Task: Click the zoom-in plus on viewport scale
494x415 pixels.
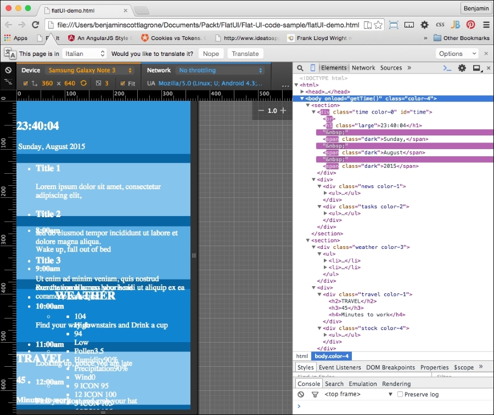Action: [x=283, y=111]
